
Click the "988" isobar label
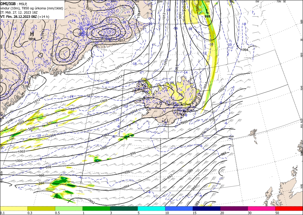click(224, 154)
